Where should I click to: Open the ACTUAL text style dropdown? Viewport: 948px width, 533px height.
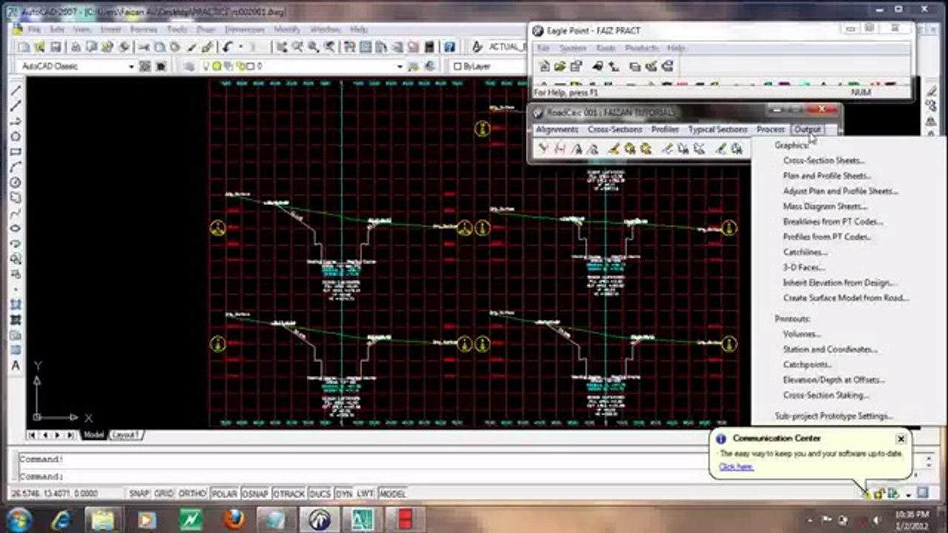[507, 47]
